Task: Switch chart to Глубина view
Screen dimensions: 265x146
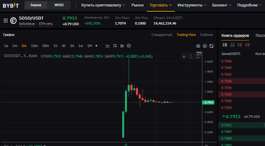Action: (x=206, y=35)
